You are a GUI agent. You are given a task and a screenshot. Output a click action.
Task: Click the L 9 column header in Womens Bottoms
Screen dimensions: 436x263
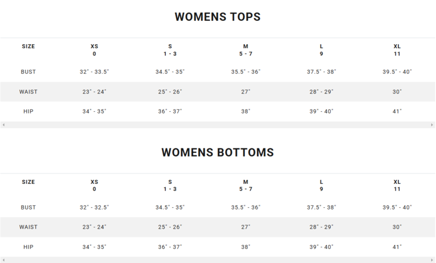321,186
